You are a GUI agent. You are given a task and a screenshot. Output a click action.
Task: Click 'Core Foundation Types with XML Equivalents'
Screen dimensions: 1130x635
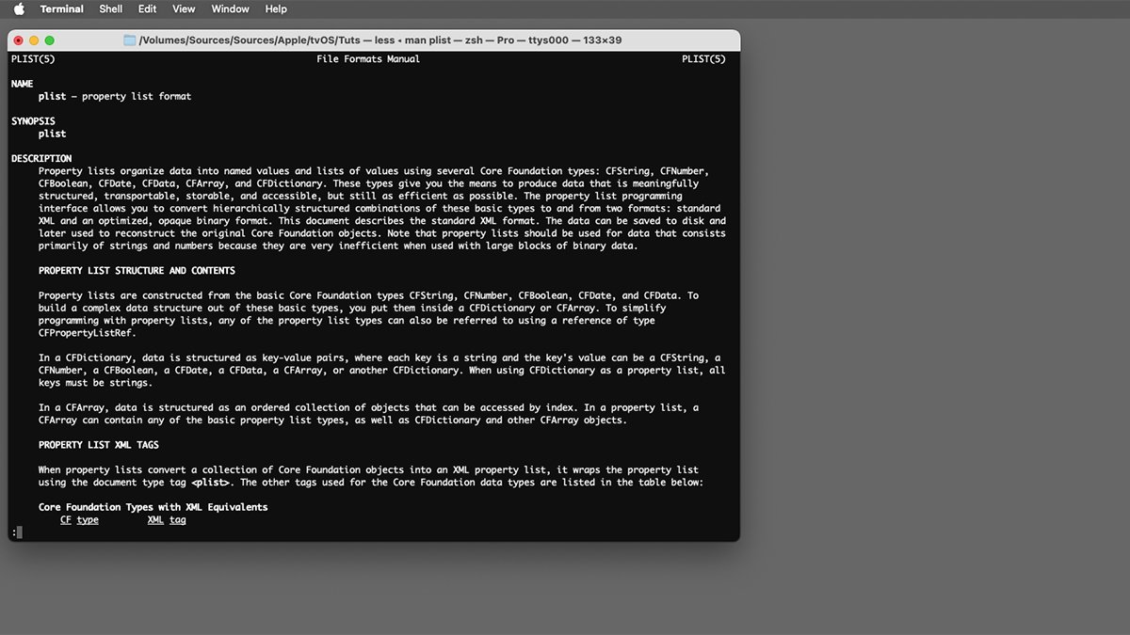[x=153, y=507]
